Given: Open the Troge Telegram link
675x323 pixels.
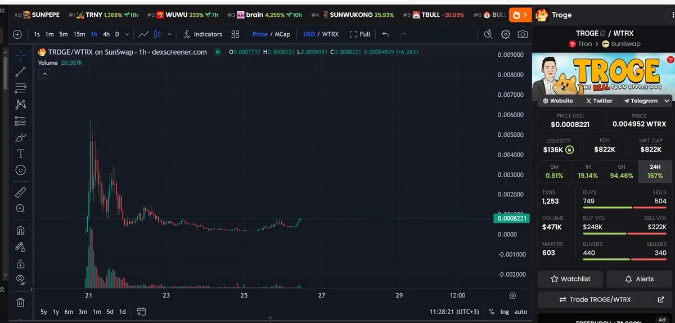Looking at the screenshot, I should pos(640,101).
